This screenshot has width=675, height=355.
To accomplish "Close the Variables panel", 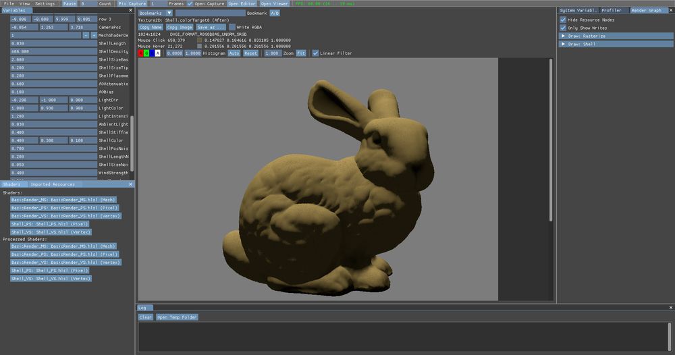I will (x=130, y=10).
